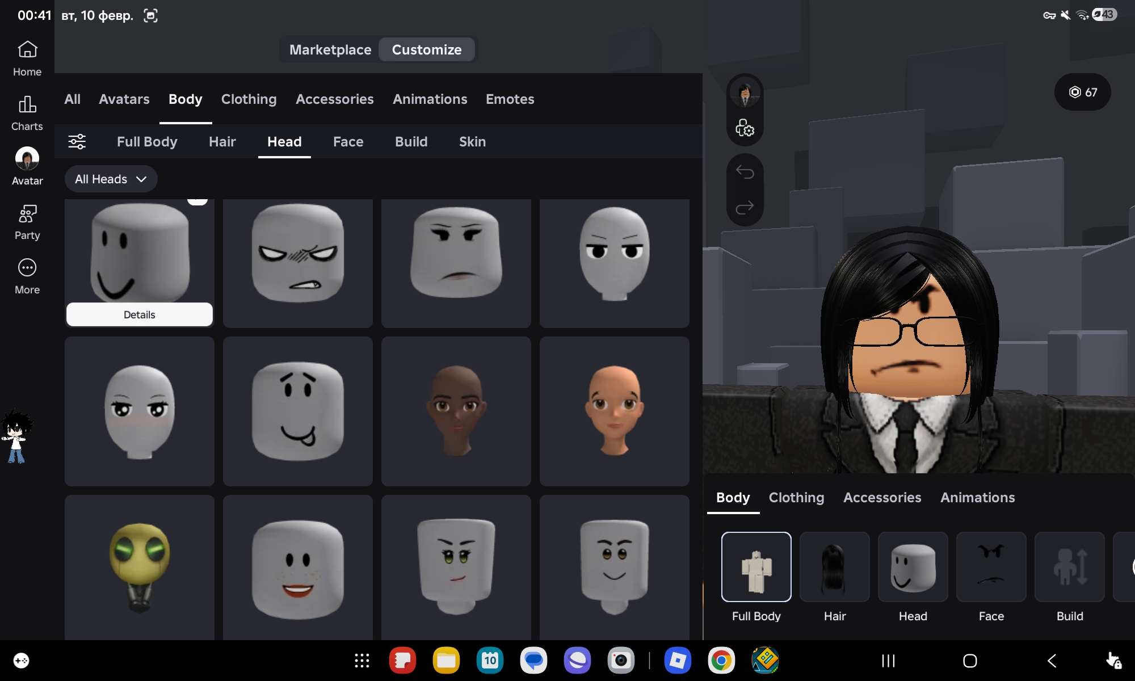Click the Details button on the classic smile head
The width and height of the screenshot is (1135, 681).
tap(139, 314)
